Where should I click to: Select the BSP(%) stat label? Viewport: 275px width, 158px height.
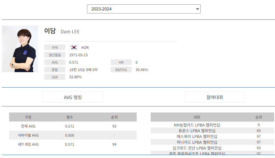(x=121, y=69)
